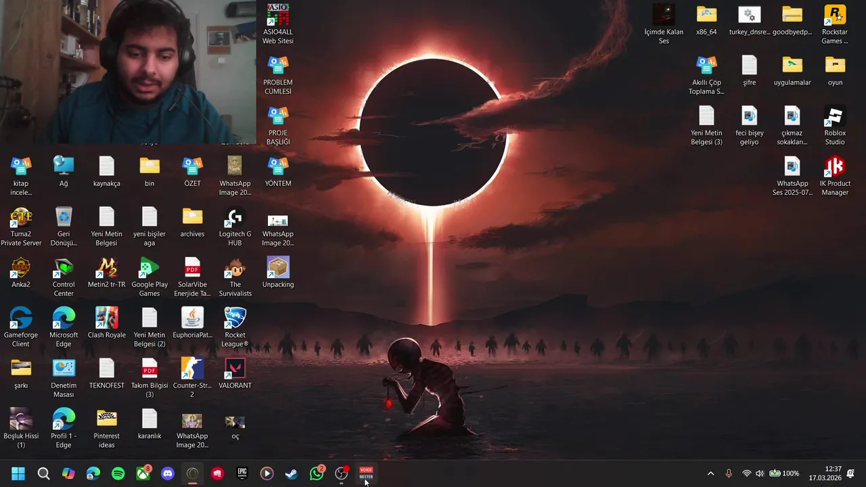
Task: Open the oyun folder
Action: point(835,70)
